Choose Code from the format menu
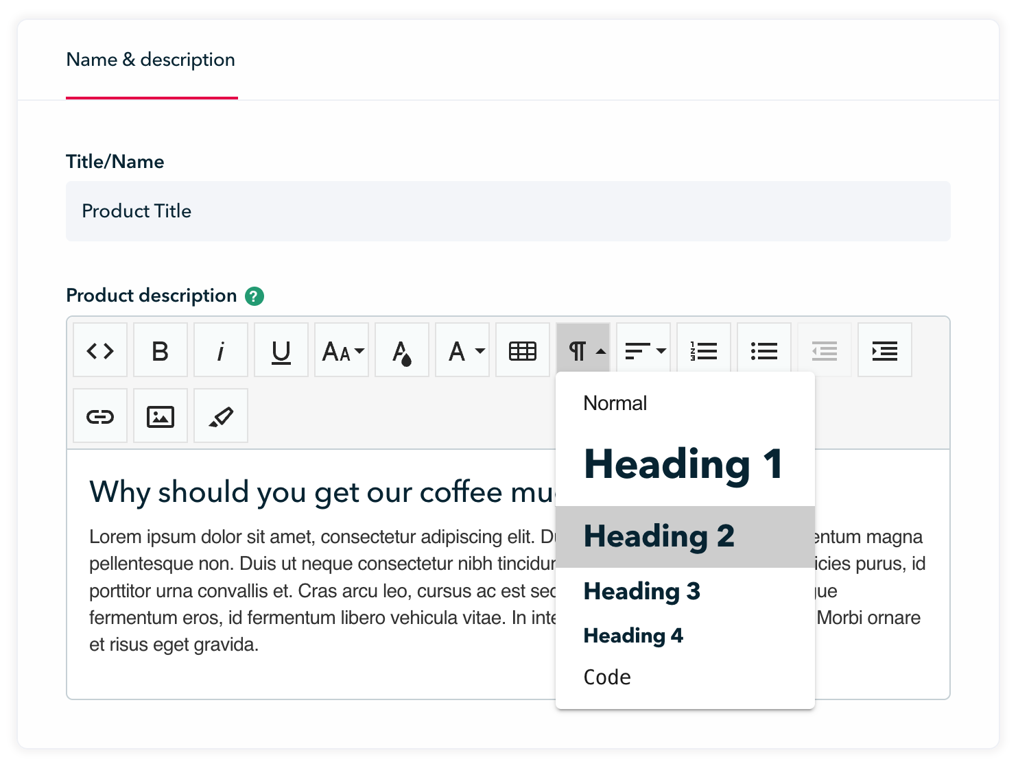The width and height of the screenshot is (1018, 768). [685, 677]
